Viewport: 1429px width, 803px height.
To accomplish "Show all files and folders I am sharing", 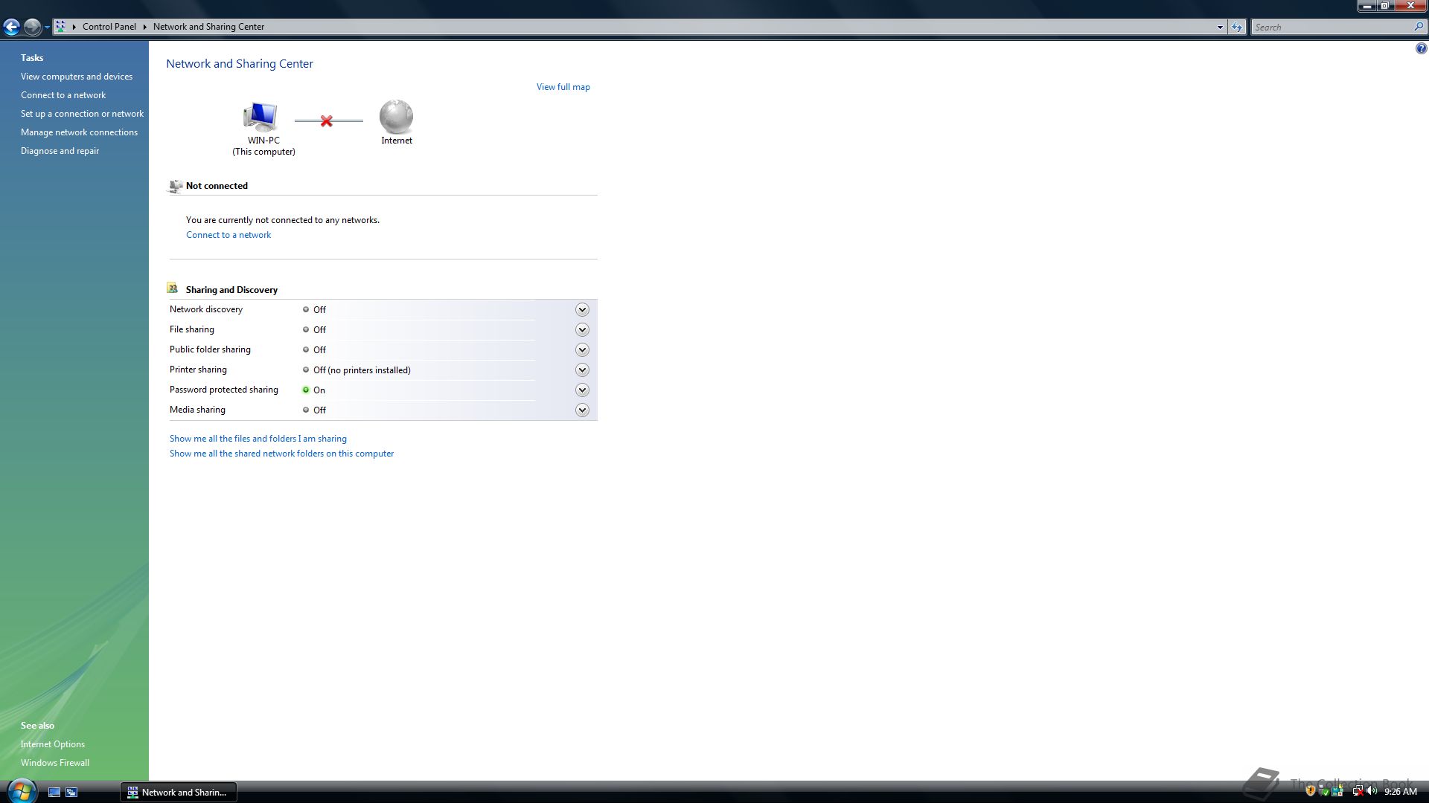I will coord(258,439).
